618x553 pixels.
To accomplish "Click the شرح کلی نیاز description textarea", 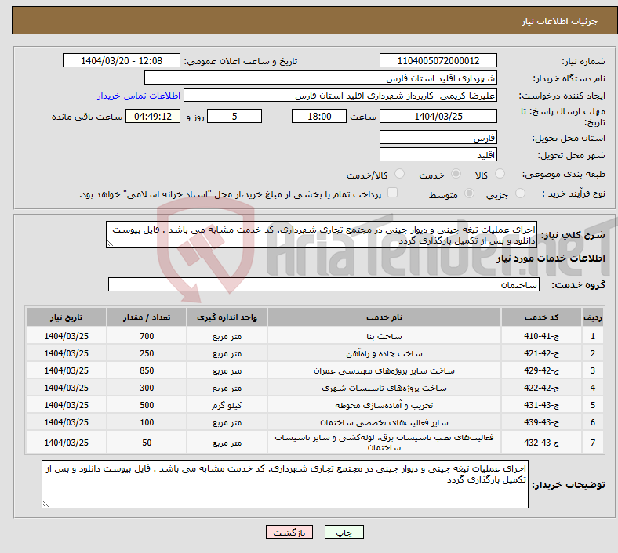I will click(x=322, y=234).
